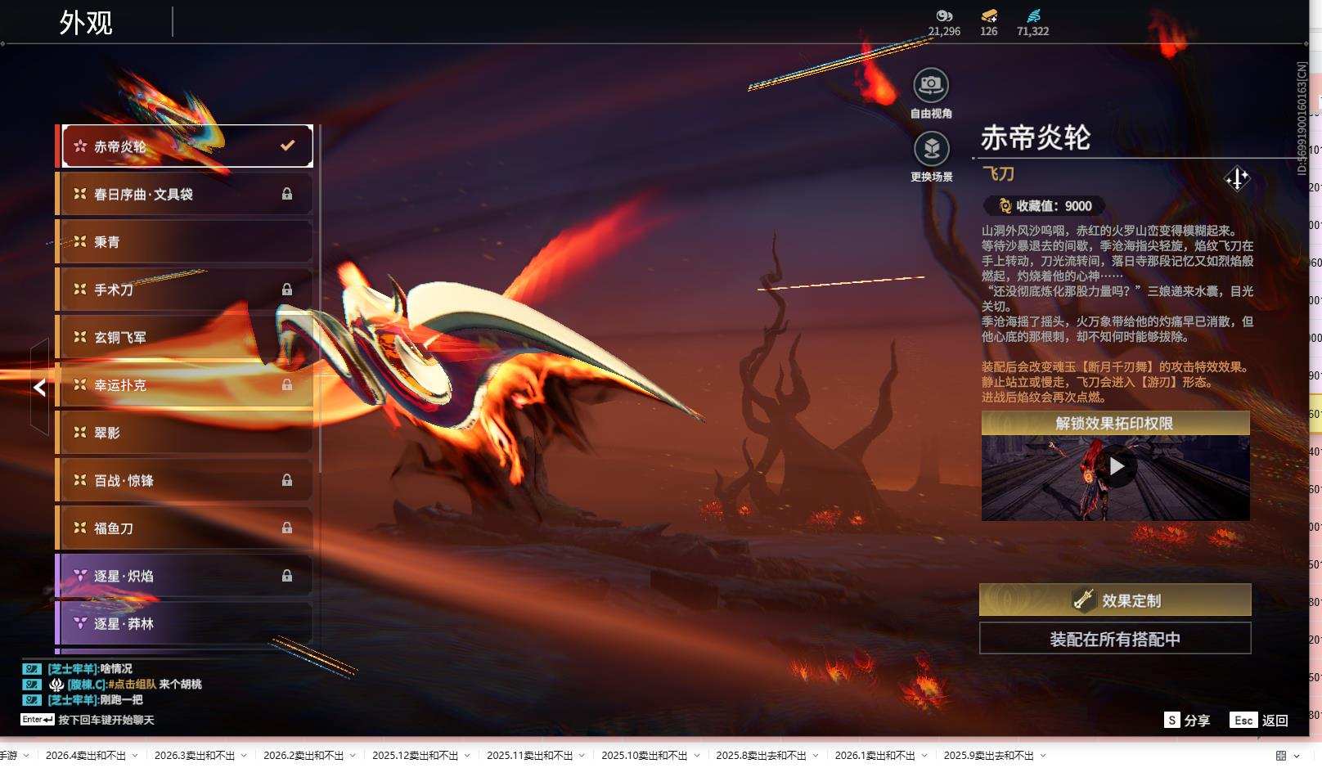
Task: Click the 外观 appearance page title
Action: [86, 23]
